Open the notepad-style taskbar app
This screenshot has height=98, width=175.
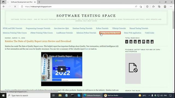click(66, 96)
